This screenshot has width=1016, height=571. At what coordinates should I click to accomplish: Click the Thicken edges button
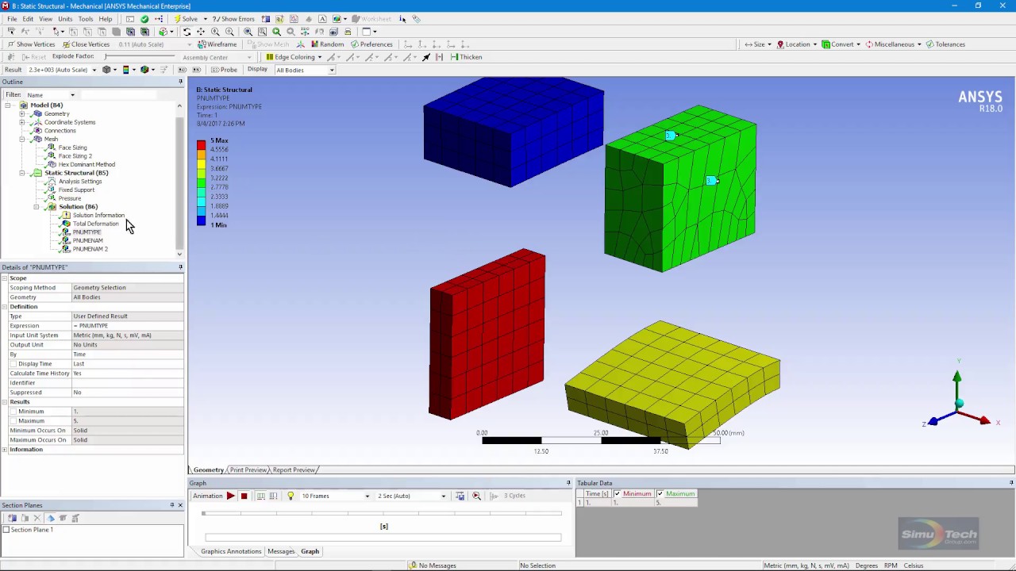pyautogui.click(x=466, y=57)
